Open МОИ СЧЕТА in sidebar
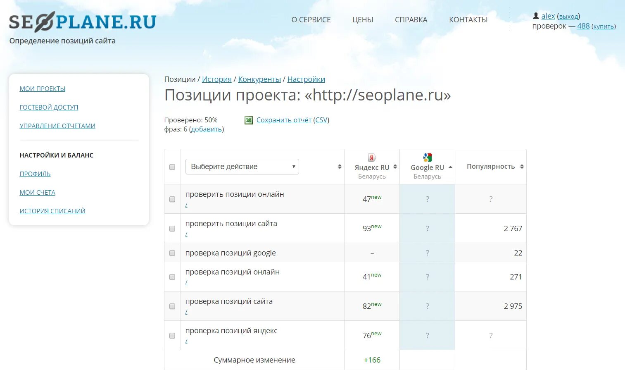This screenshot has width=625, height=370. pos(38,193)
